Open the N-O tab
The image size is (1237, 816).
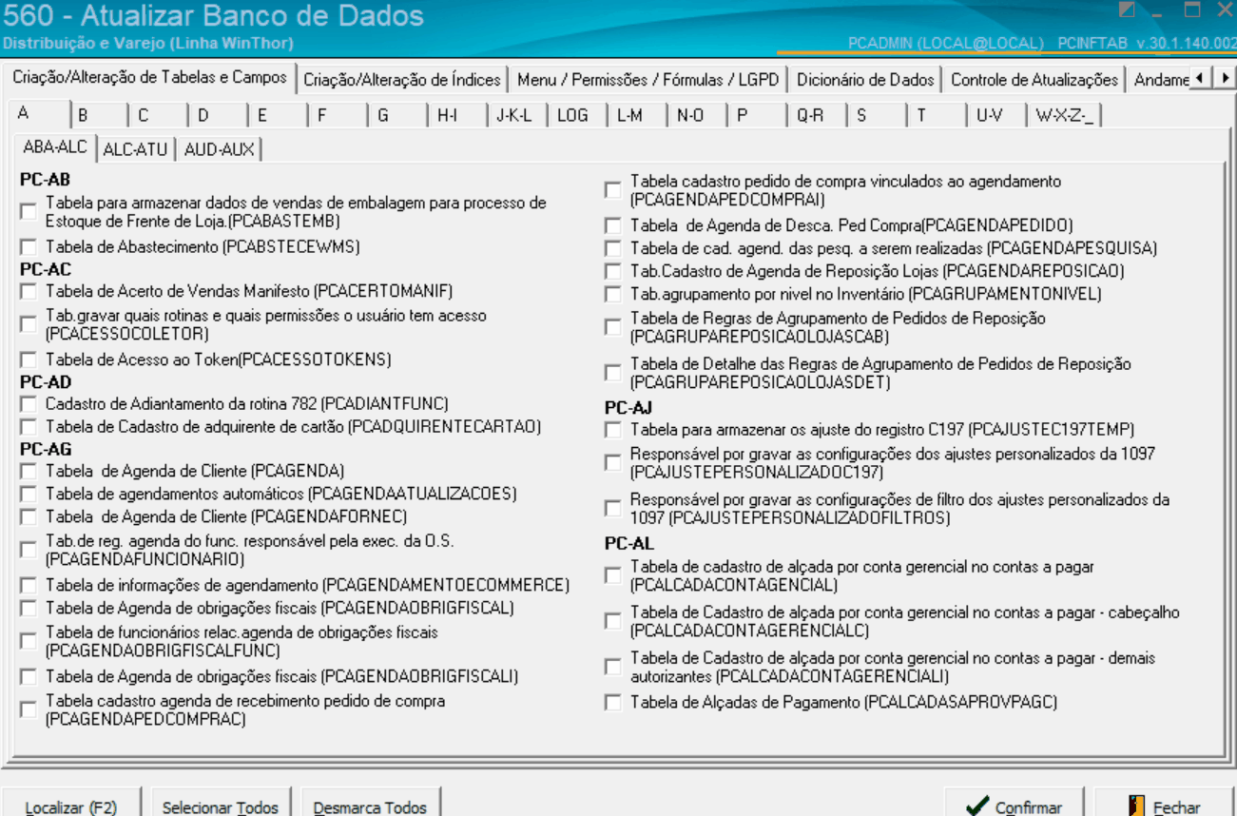[x=698, y=115]
